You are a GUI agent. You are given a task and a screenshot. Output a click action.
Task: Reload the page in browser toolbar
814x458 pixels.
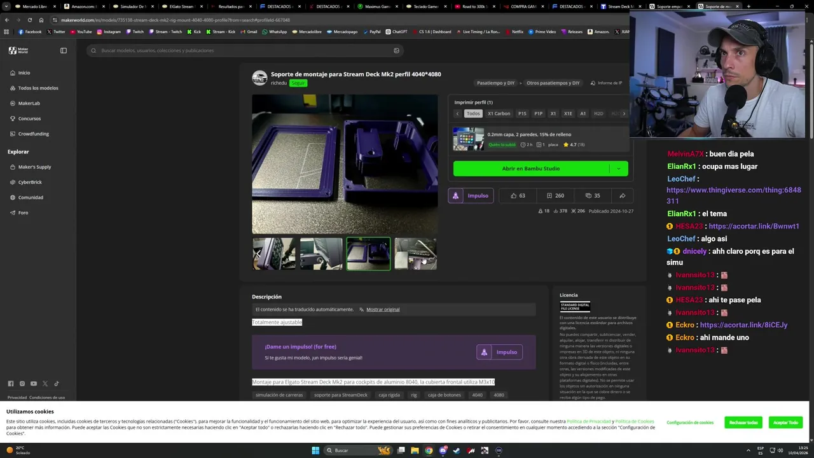click(30, 20)
